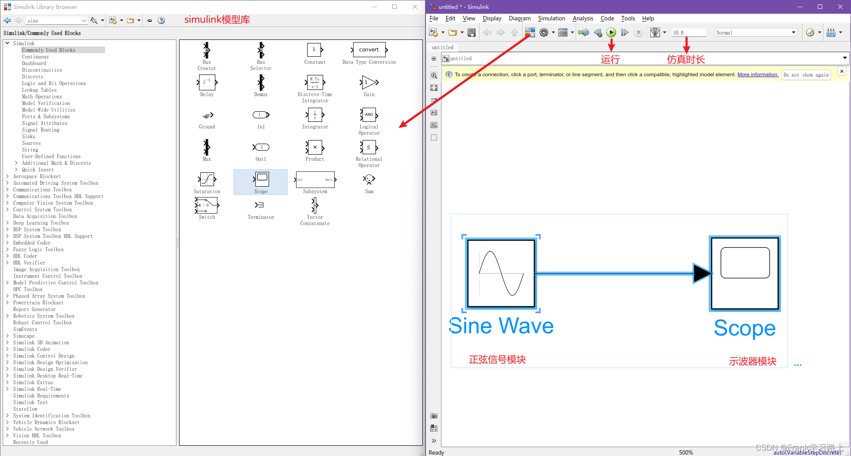
Task: Click the 500% zoom level in status bar
Action: tap(686, 452)
